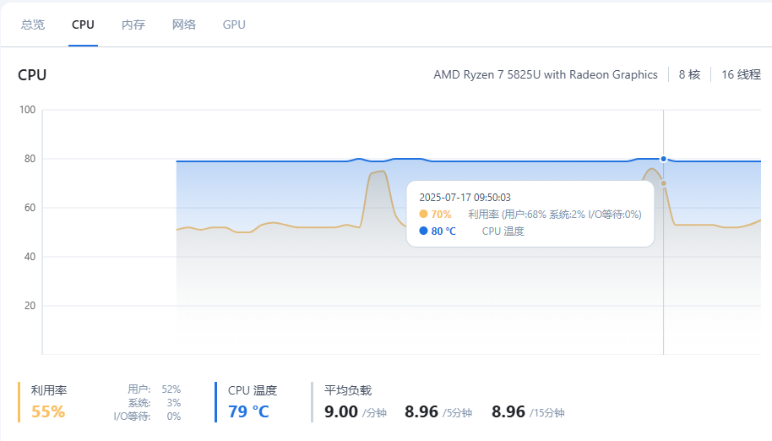The height and width of the screenshot is (441, 772).
Task: Select the 网络 tab
Action: pos(184,24)
